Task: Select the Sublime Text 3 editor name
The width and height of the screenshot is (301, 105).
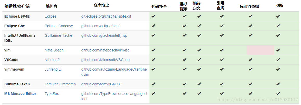Action: (x=17, y=84)
